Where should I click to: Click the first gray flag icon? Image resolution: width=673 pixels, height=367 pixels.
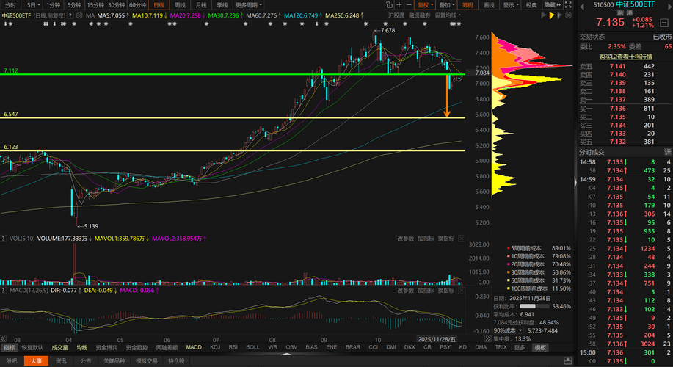pos(543,15)
